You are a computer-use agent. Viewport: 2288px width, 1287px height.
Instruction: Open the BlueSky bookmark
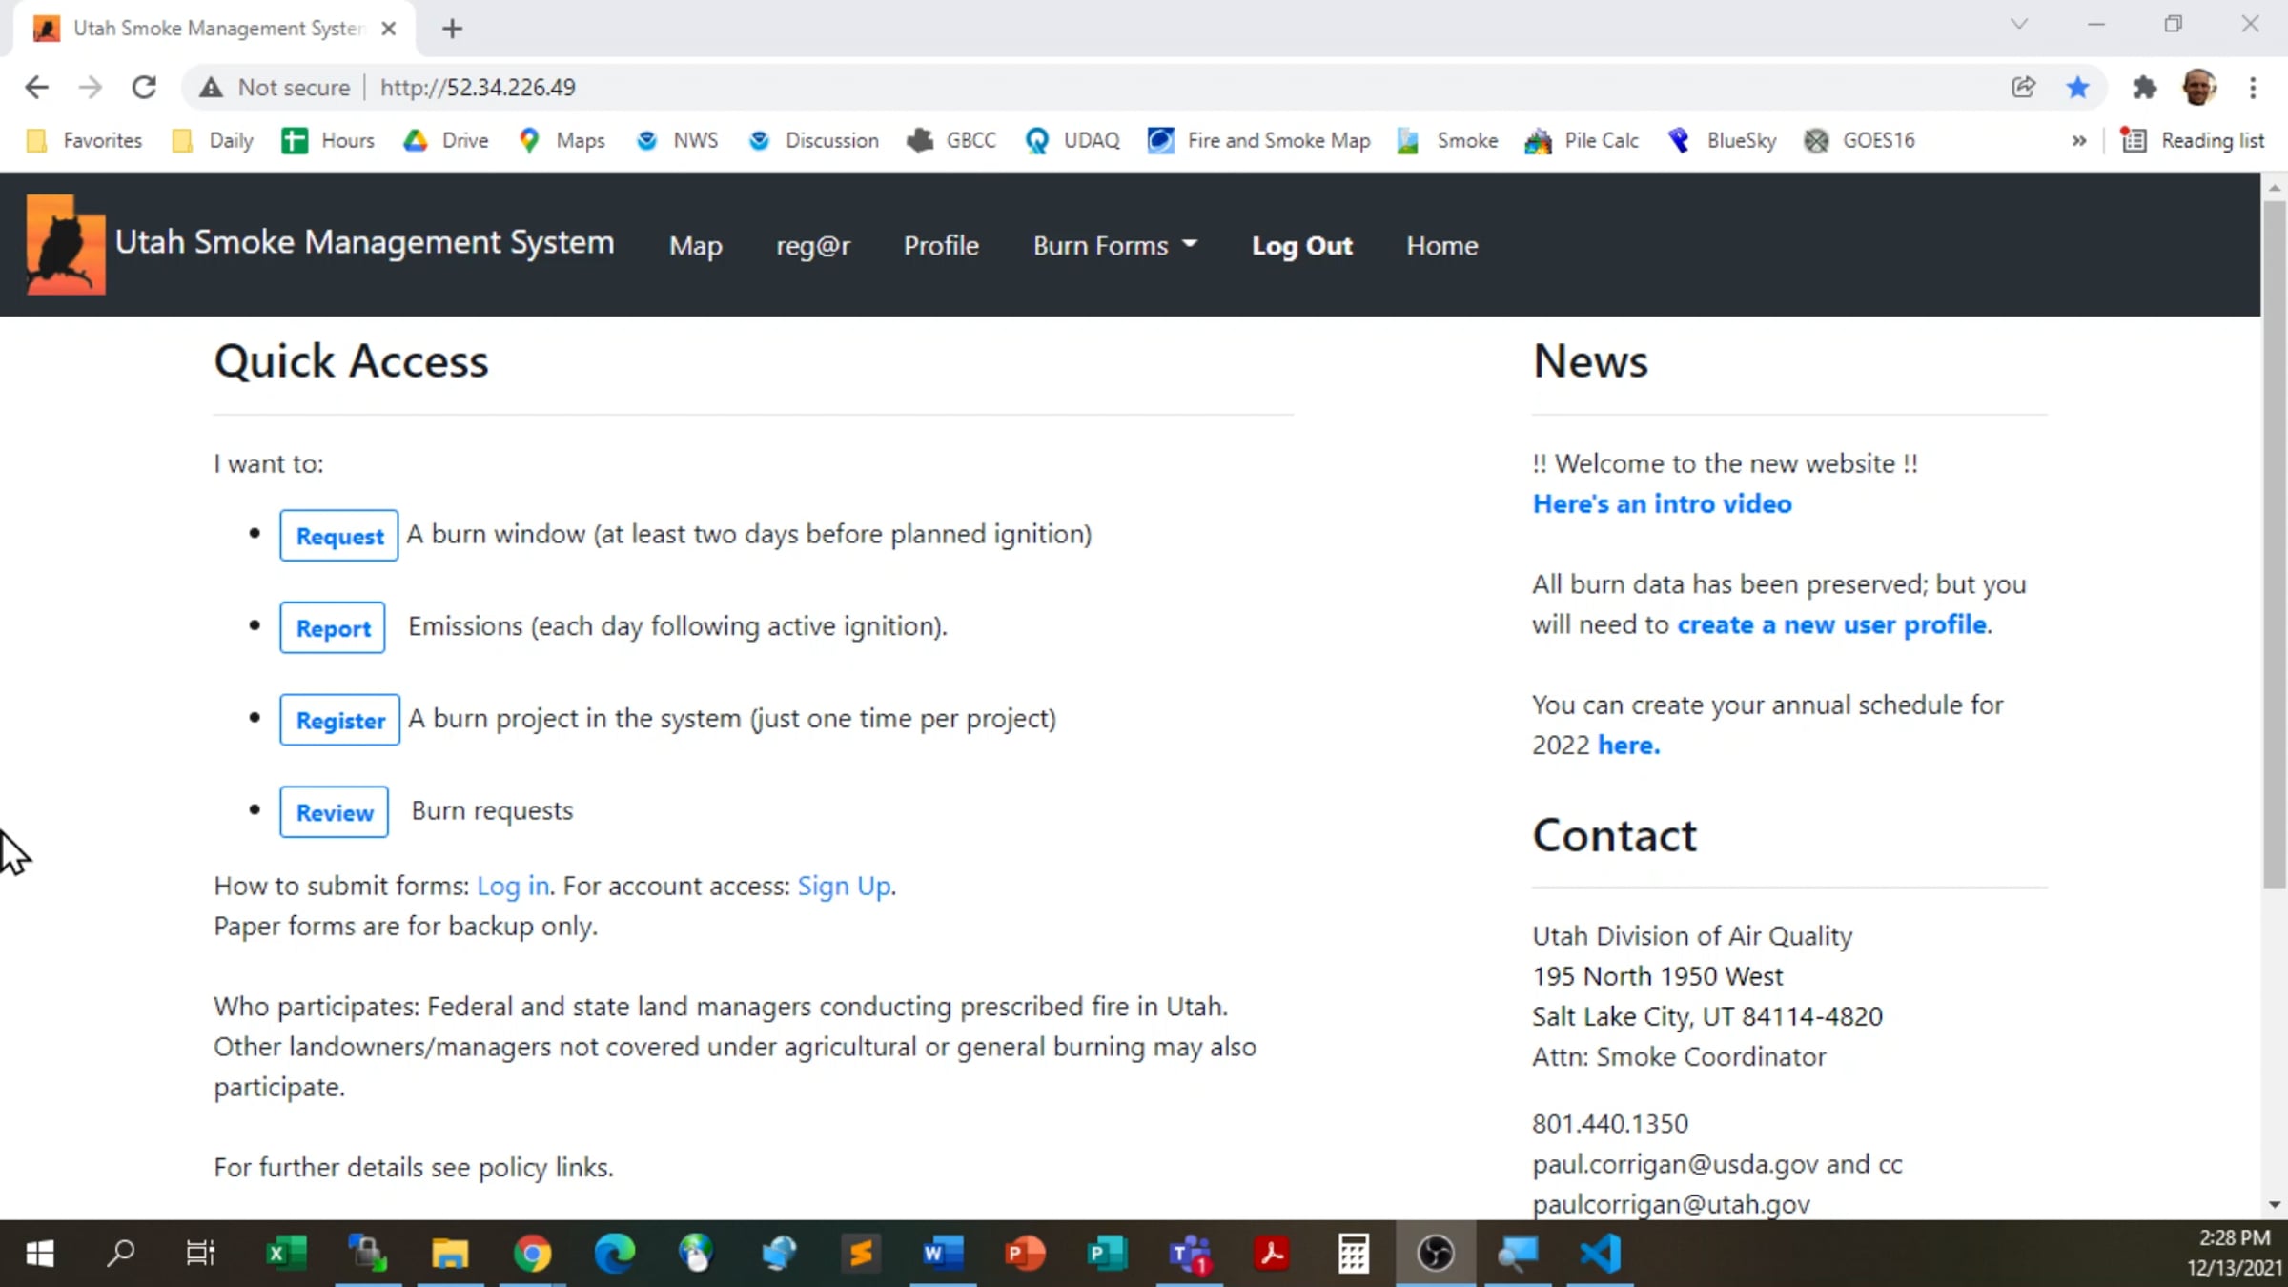(1722, 141)
